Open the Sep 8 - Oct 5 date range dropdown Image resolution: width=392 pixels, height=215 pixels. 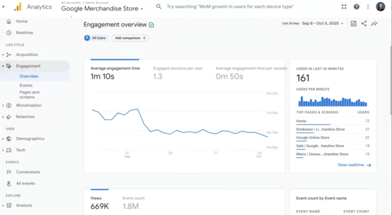323,23
